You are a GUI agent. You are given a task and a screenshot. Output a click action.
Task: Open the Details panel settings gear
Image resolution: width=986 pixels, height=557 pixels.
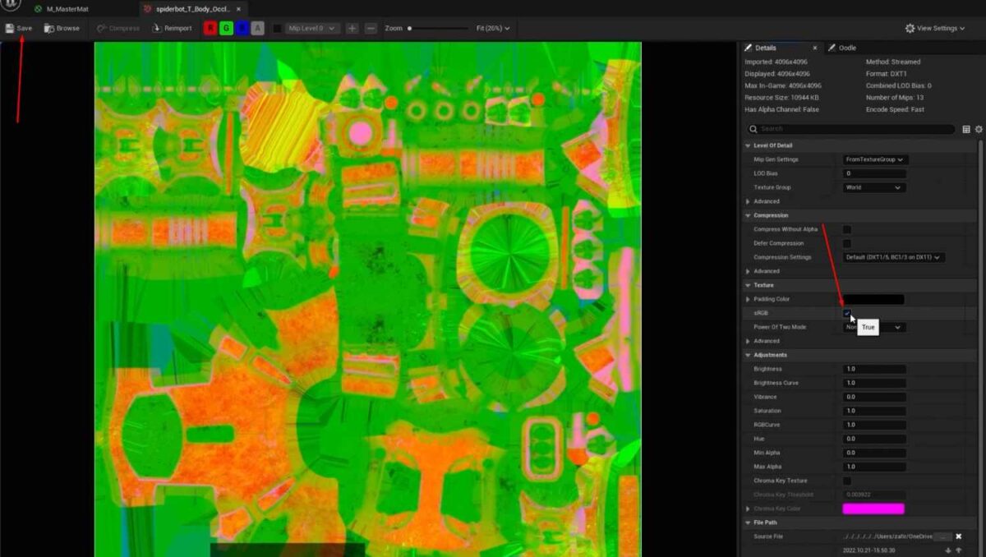coord(978,129)
